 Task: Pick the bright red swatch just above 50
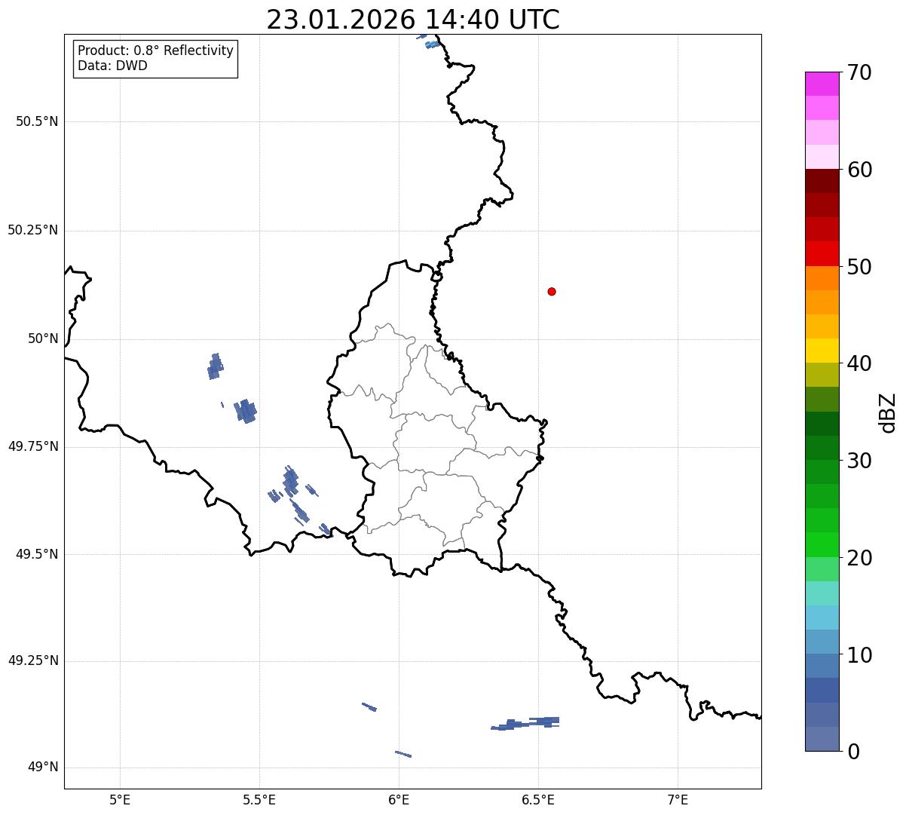click(x=822, y=253)
